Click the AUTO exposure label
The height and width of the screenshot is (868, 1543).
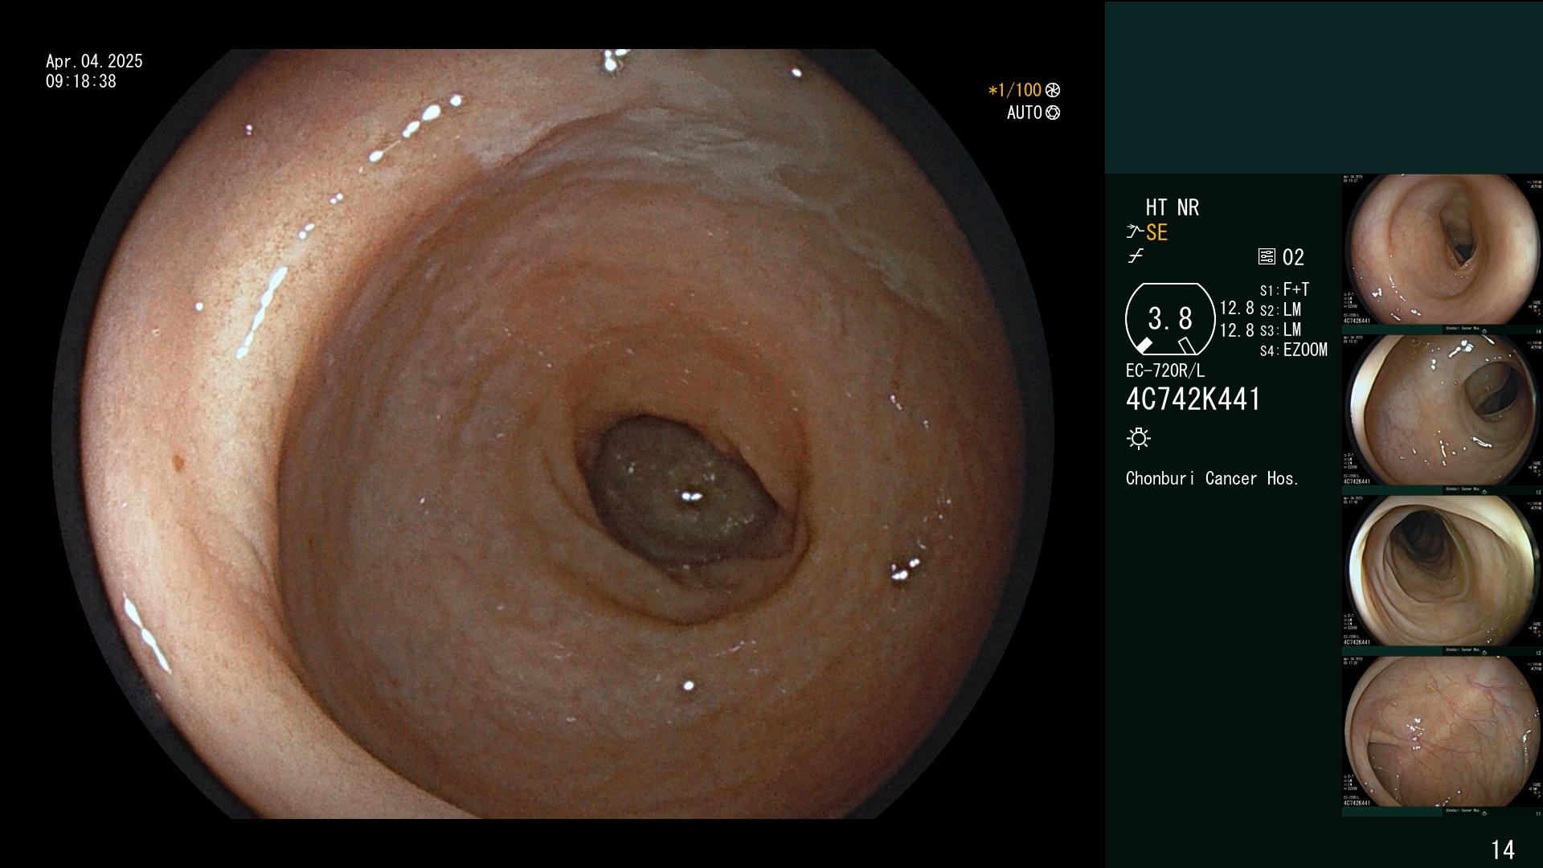(1024, 113)
